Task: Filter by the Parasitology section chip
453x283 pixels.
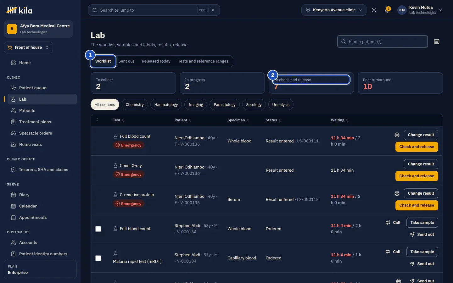Action: [x=225, y=105]
